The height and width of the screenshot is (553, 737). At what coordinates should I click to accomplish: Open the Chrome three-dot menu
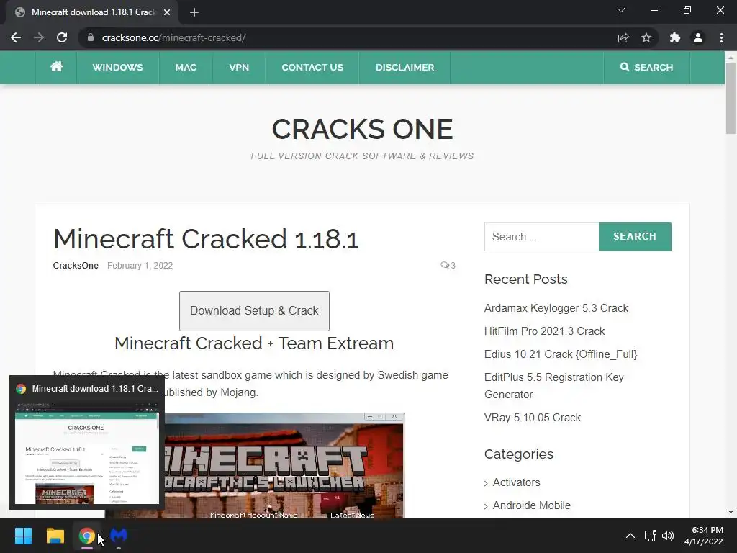[x=721, y=37]
